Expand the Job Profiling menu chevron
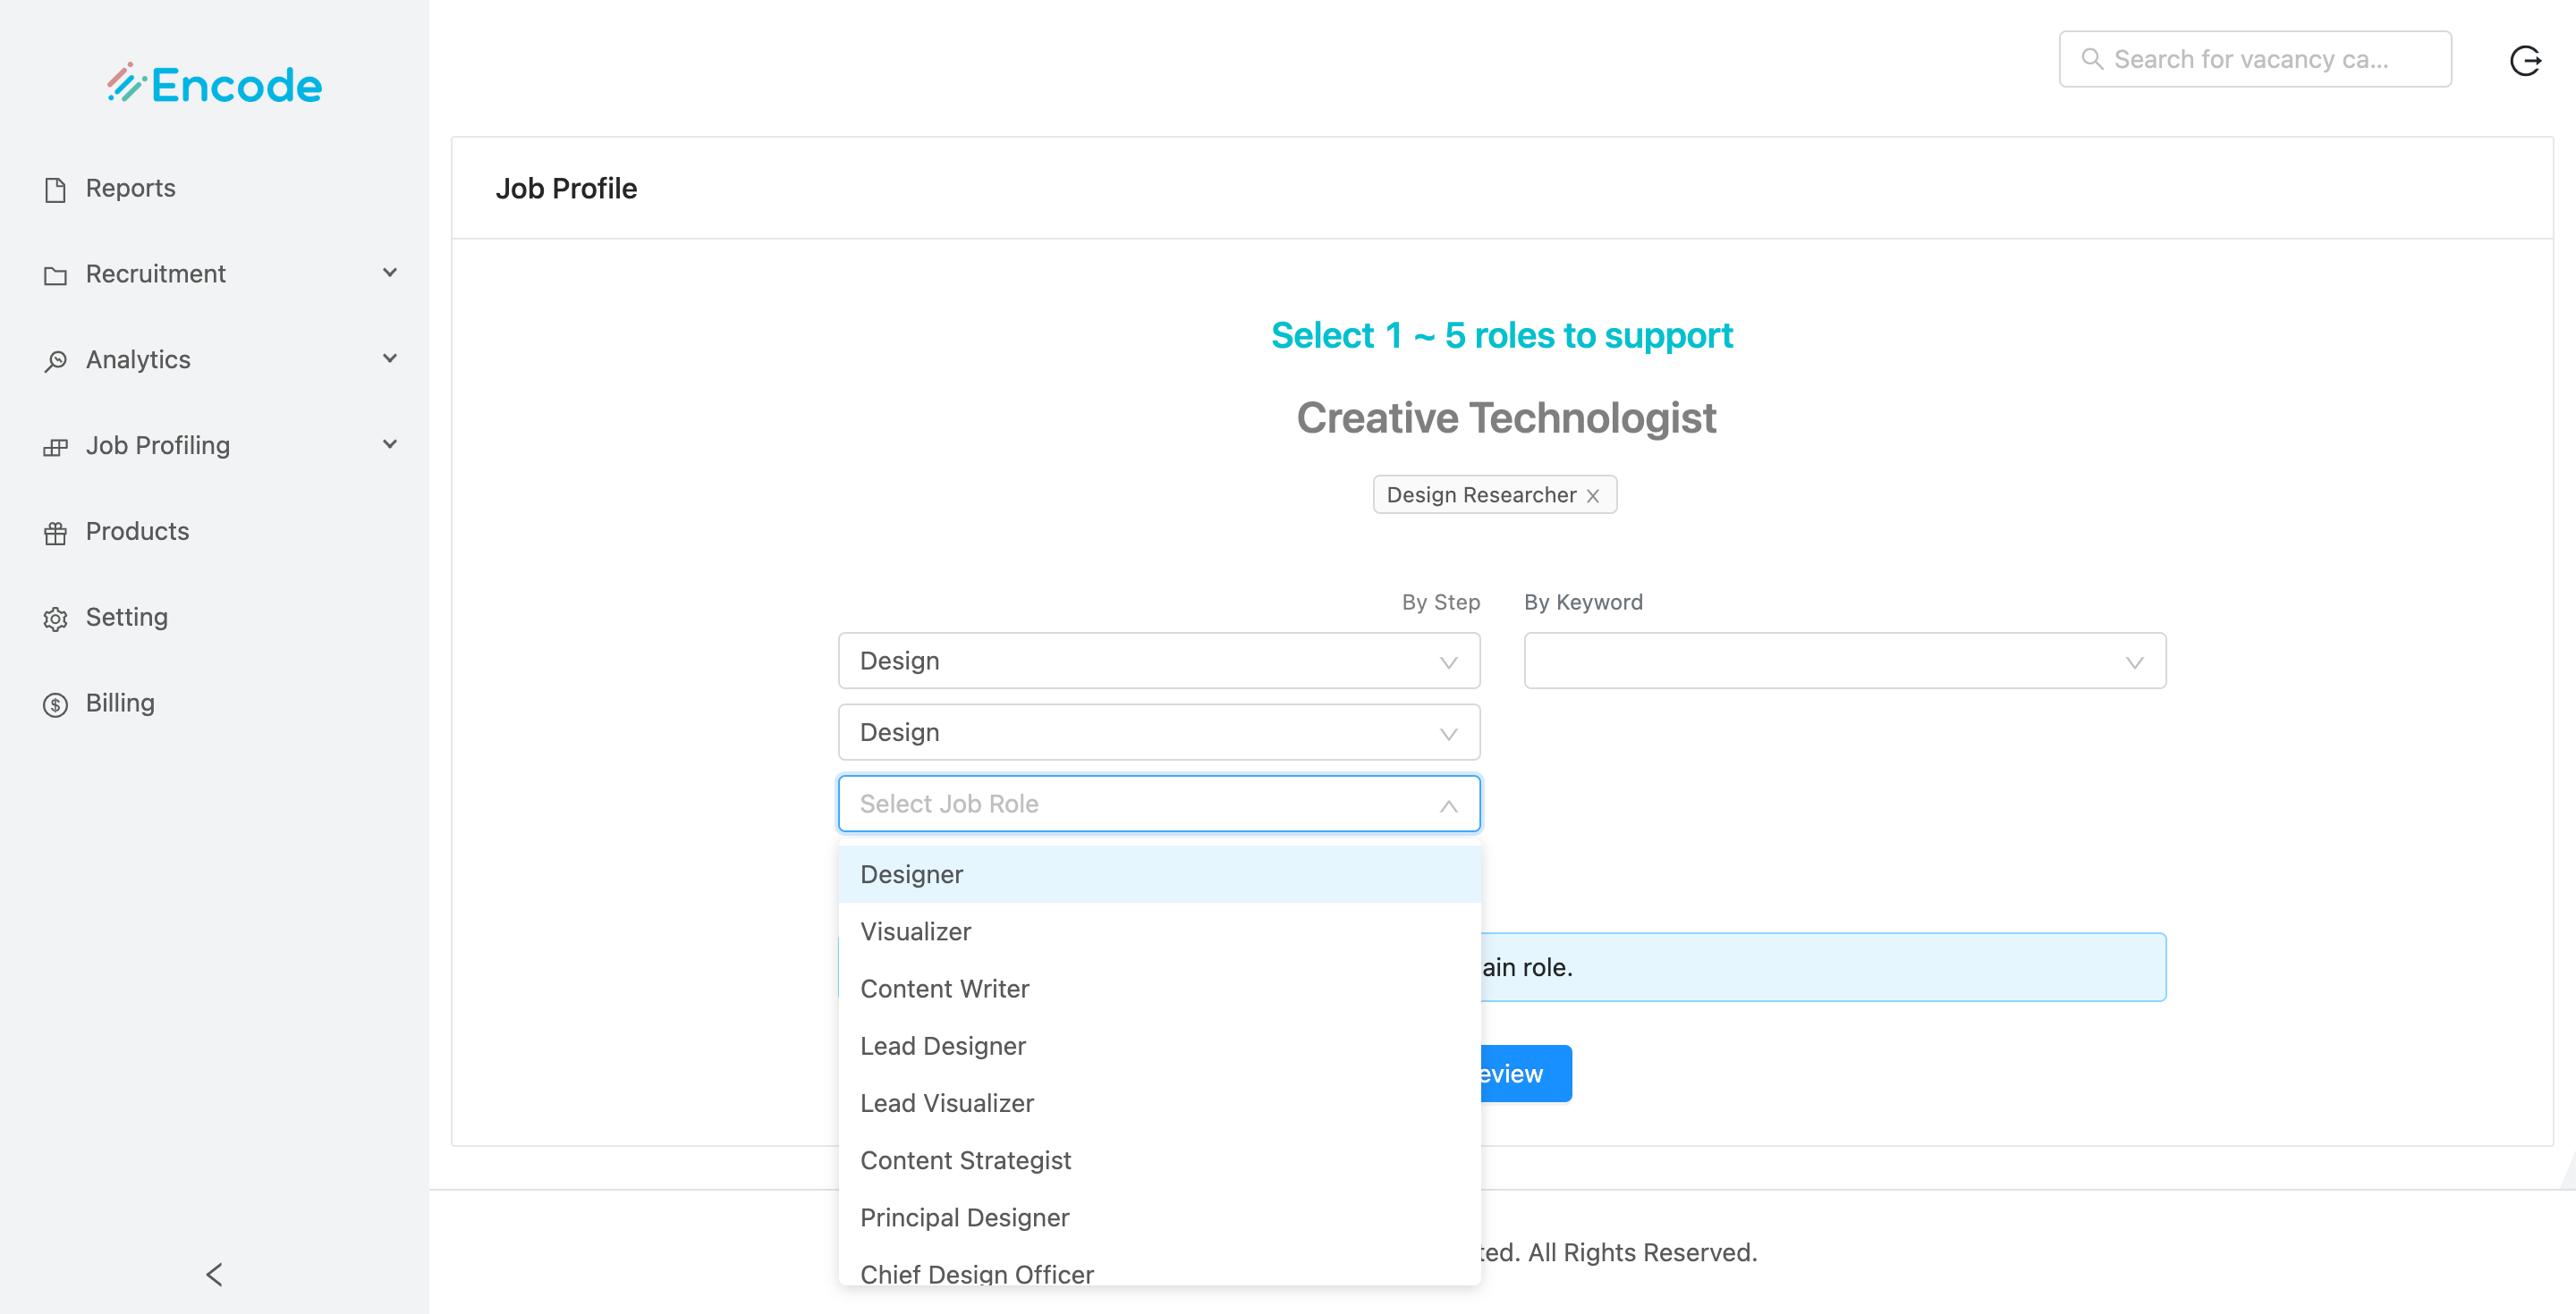This screenshot has height=1314, width=2576. [x=390, y=444]
